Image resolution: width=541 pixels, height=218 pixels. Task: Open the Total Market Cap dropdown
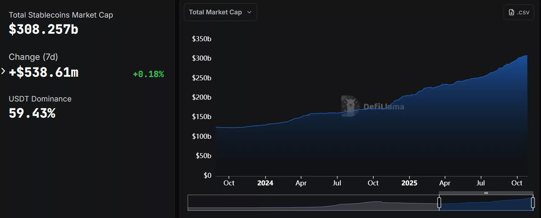coord(220,12)
